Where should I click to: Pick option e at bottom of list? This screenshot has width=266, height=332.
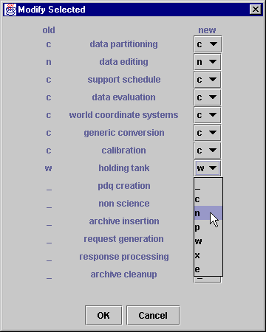pyautogui.click(x=208, y=269)
